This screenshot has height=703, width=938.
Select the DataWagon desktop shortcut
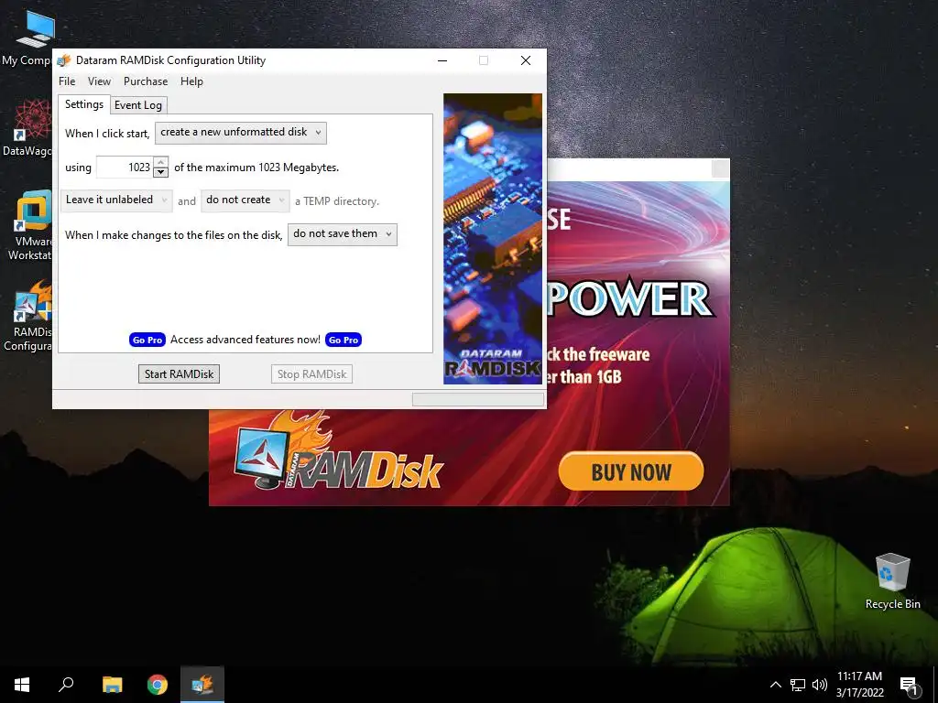[27, 128]
